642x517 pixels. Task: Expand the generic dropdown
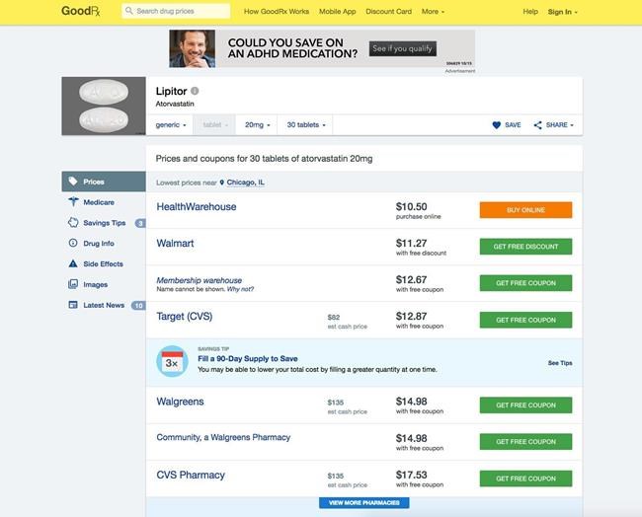[x=171, y=125]
